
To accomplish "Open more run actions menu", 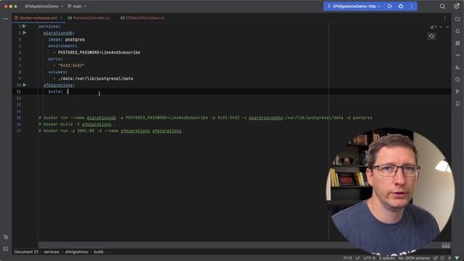I will click(411, 7).
